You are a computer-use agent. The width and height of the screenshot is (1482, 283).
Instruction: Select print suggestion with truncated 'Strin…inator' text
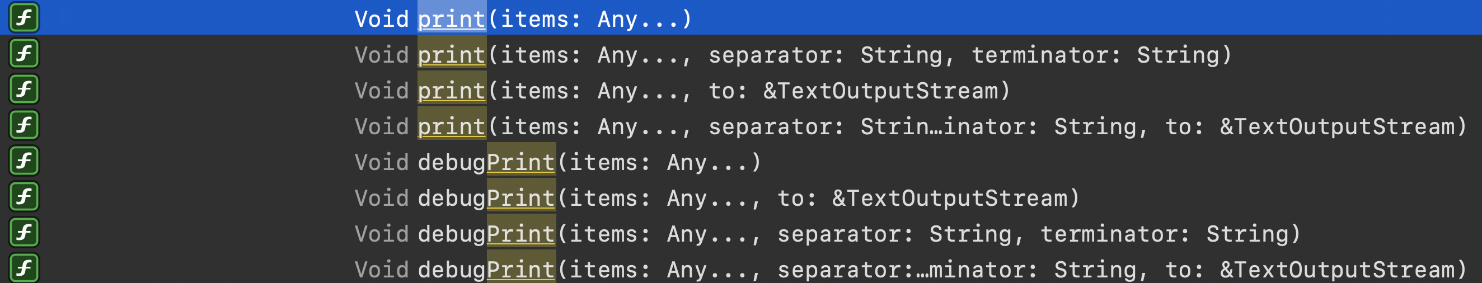[741, 125]
